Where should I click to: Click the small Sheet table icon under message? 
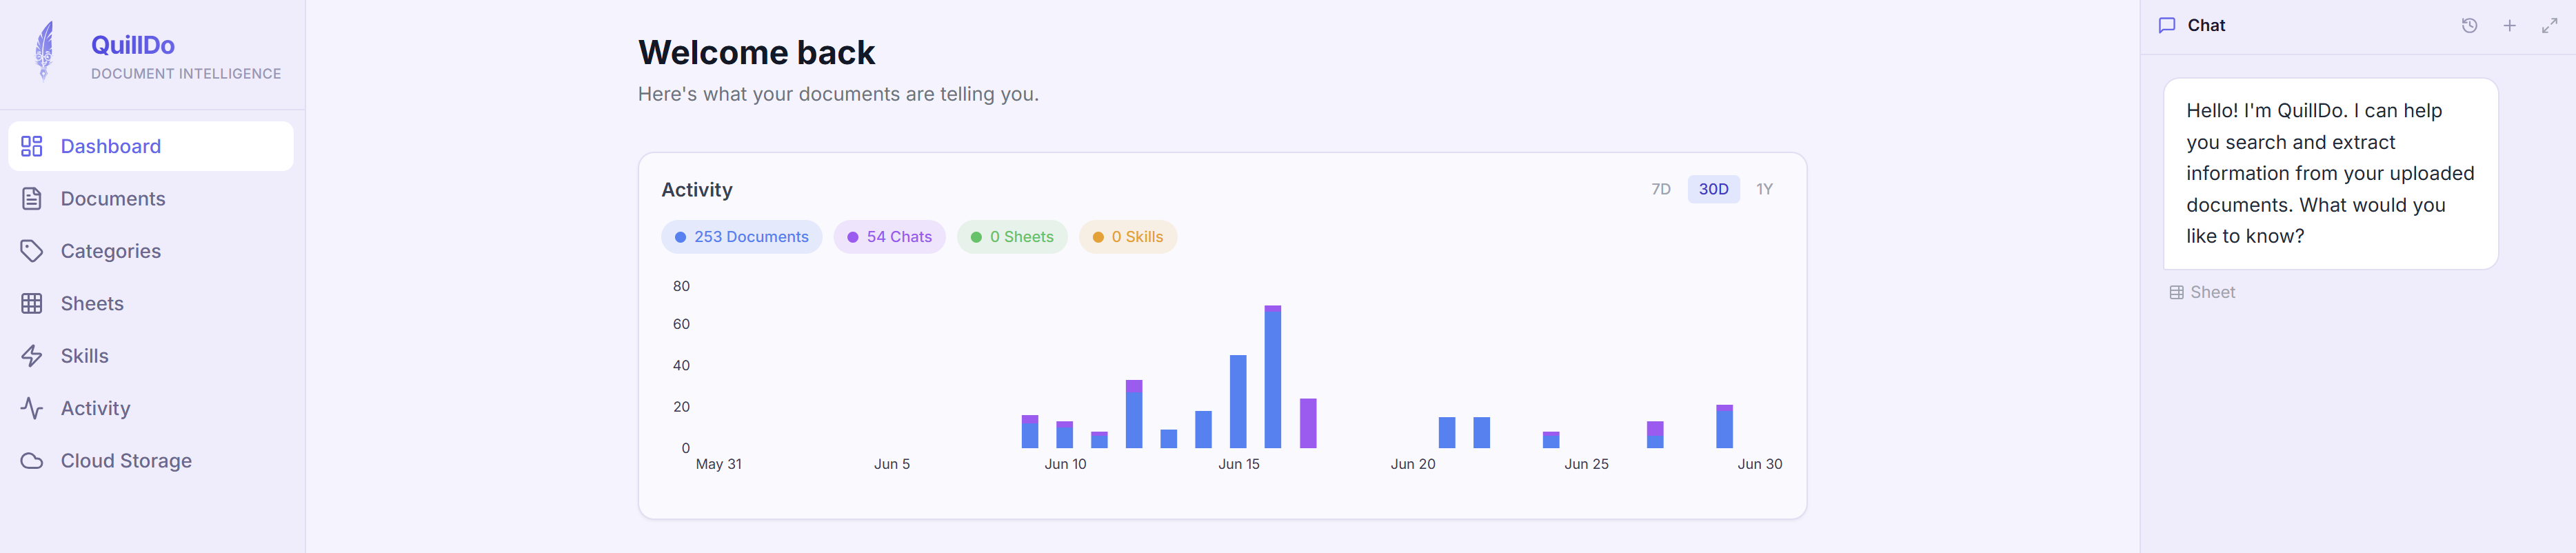click(x=2176, y=293)
